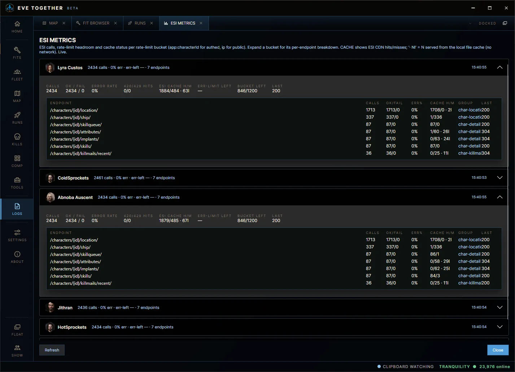Click Jithran character name
The image size is (515, 372).
[65, 308]
